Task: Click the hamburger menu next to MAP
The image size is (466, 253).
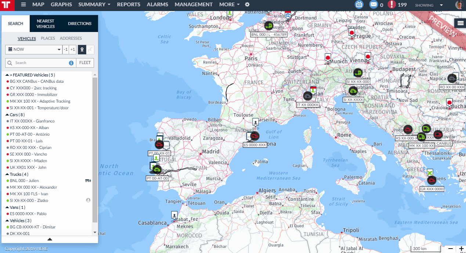Action: 24,5
